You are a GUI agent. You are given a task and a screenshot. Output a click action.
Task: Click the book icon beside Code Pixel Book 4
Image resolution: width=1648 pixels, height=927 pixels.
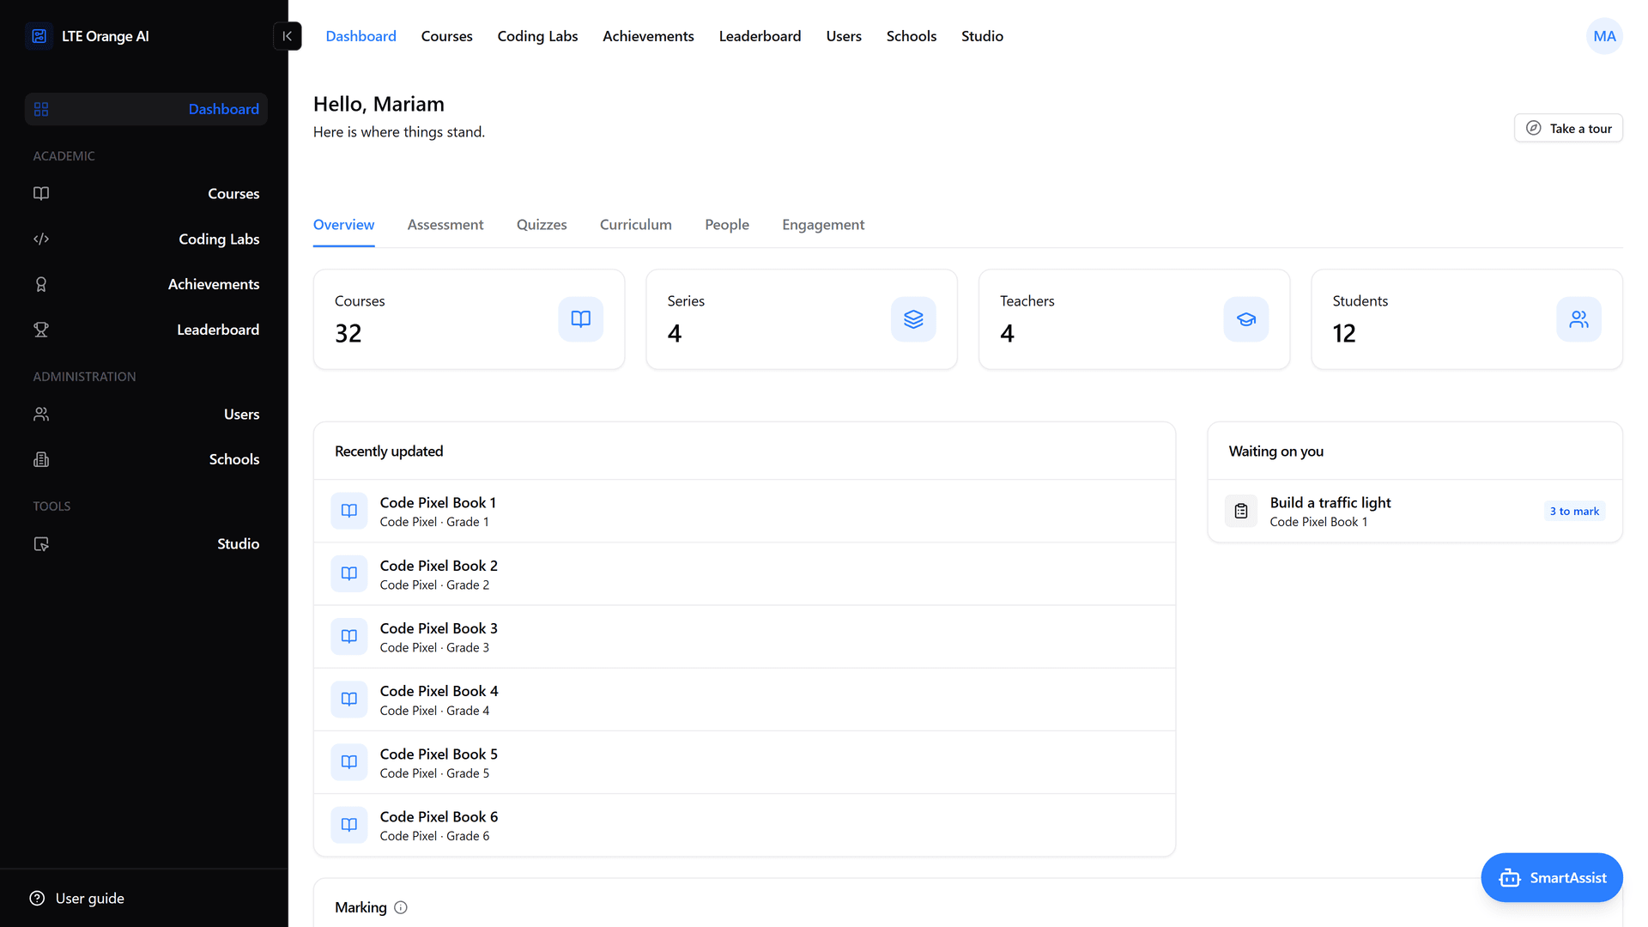tap(349, 700)
